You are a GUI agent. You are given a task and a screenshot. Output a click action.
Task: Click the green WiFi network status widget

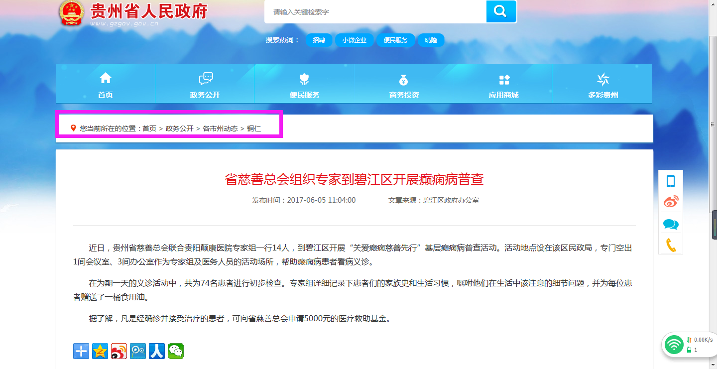point(675,344)
